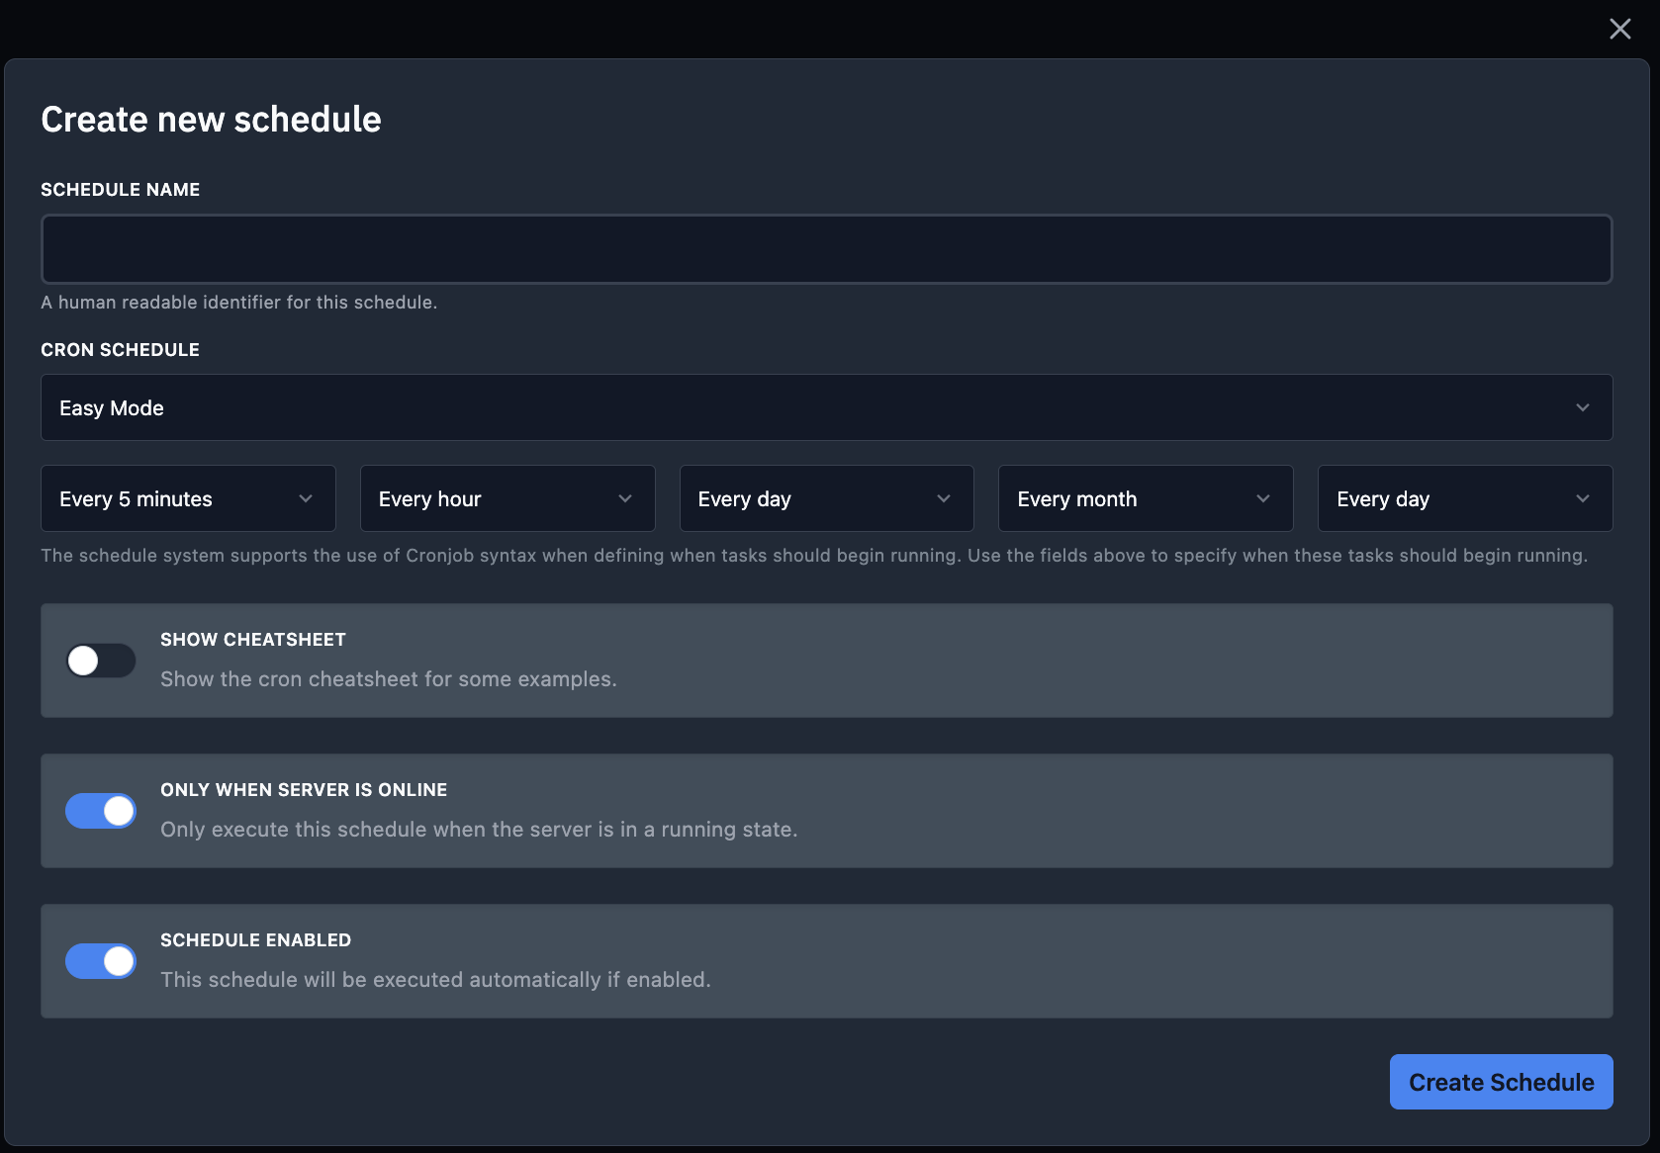This screenshot has width=1660, height=1153.
Task: Close the Create new schedule dialog
Action: pos(1620,29)
